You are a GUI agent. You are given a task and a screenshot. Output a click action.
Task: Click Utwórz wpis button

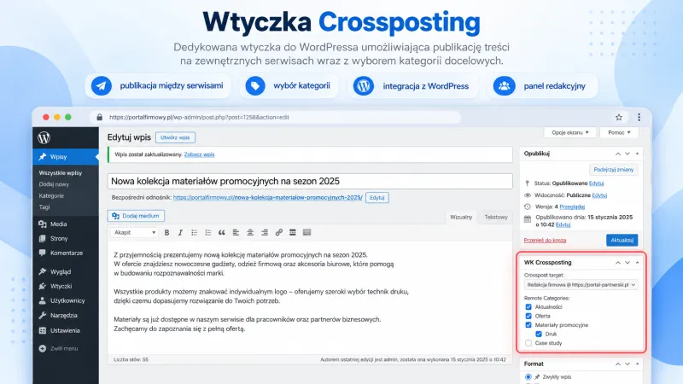pyautogui.click(x=175, y=137)
